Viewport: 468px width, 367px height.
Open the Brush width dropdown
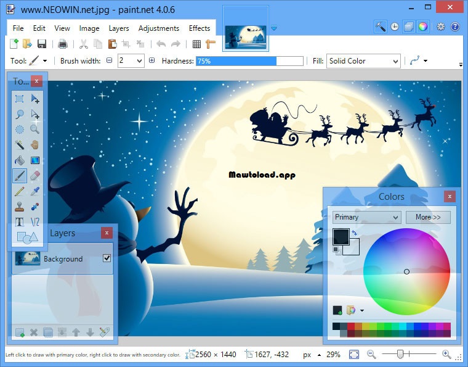(139, 61)
